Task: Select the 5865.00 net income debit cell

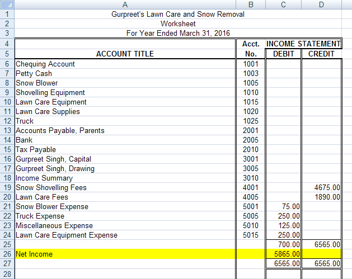Action: coord(283,254)
